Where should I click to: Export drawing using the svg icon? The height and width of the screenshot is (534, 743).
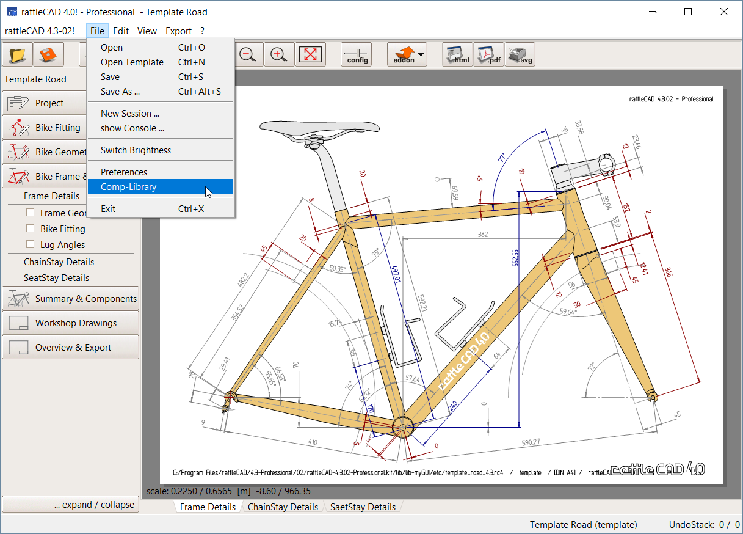click(520, 54)
